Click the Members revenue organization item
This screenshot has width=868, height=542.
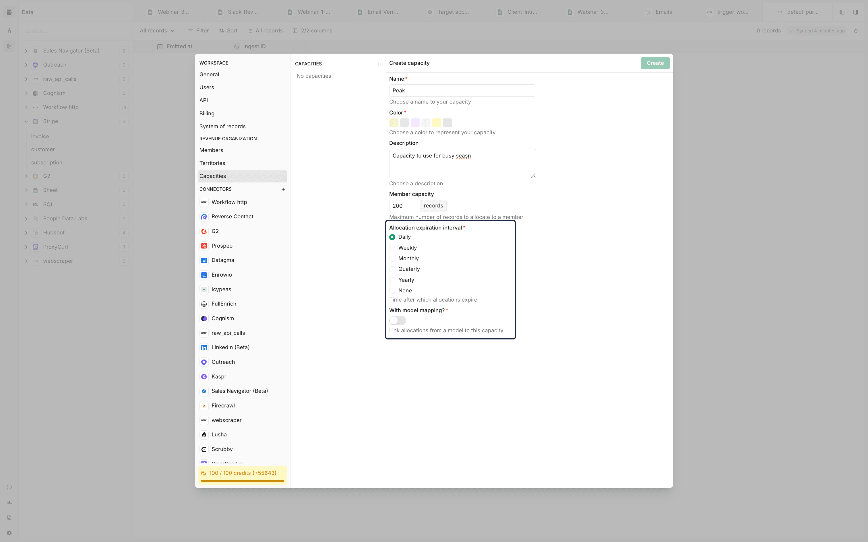[x=211, y=150]
